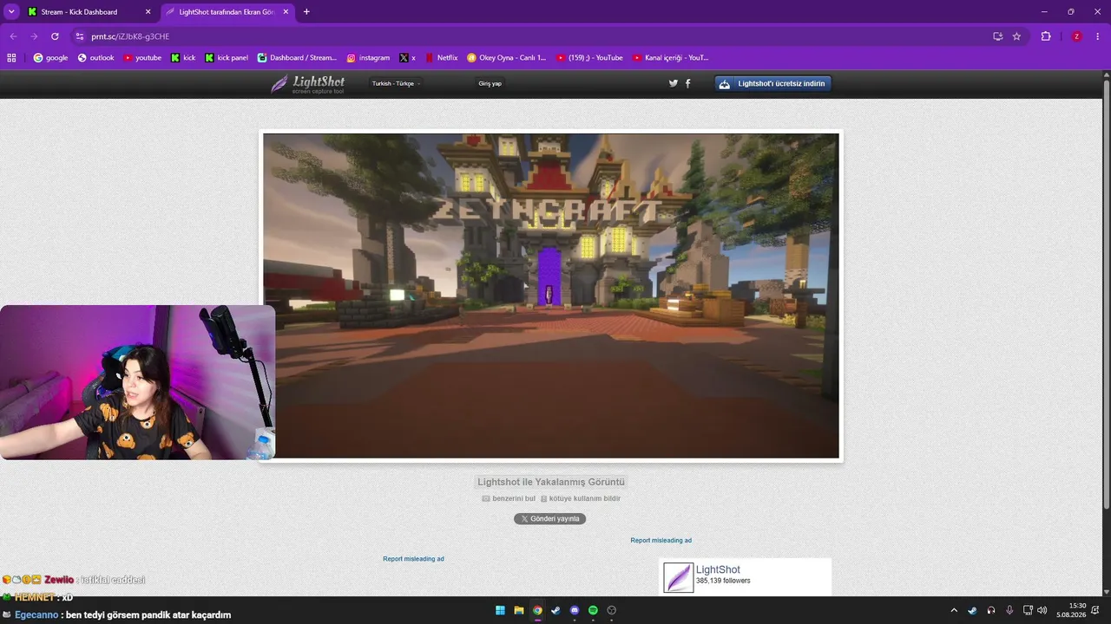
Task: Open File Explorer from the taskbar
Action: pos(519,610)
